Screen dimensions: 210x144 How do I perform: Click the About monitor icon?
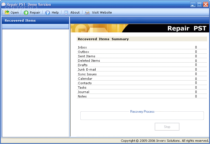coord(66,12)
